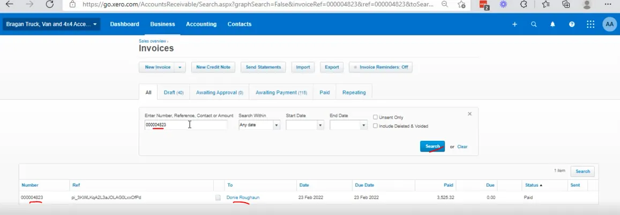Open the Xero help question mark icon
The image size is (620, 215).
pyautogui.click(x=572, y=24)
